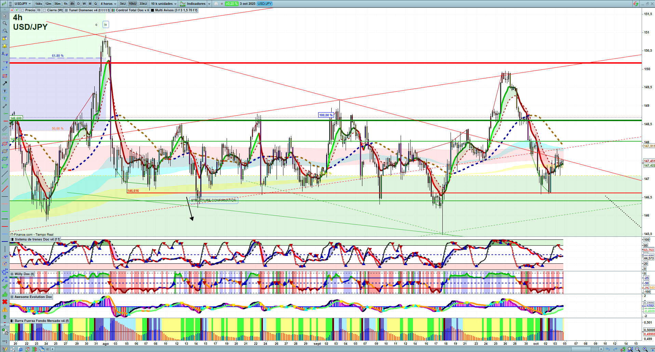This screenshot has width=655, height=352.
Task: Select the magnifying glass zoom tool
Action: [x=5, y=23]
